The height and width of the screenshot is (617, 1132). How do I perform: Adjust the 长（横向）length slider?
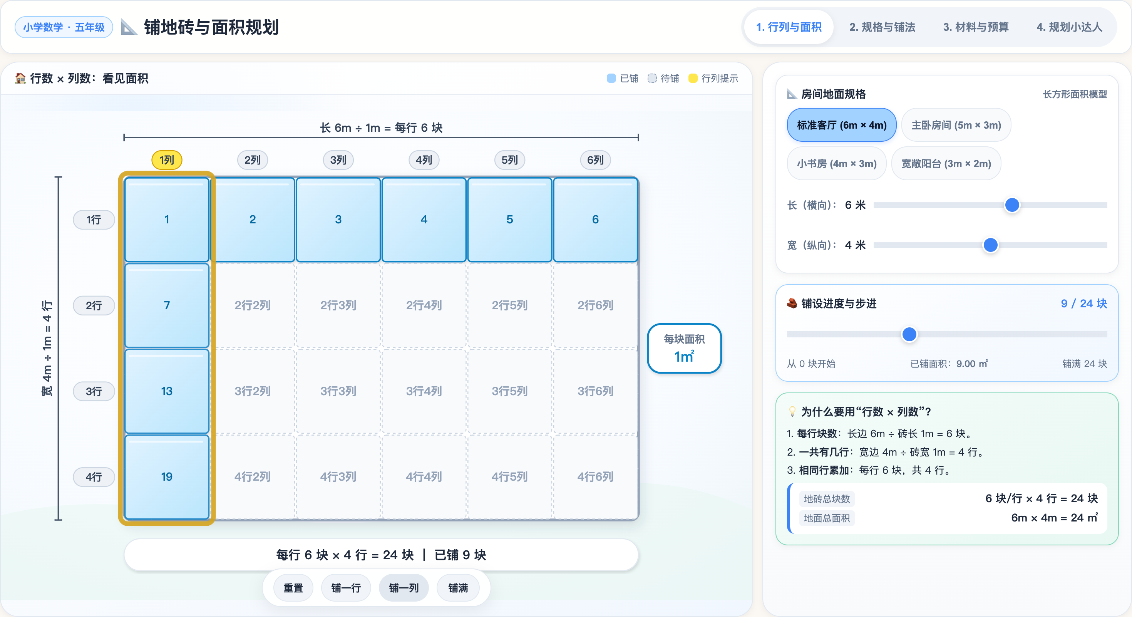(990, 205)
